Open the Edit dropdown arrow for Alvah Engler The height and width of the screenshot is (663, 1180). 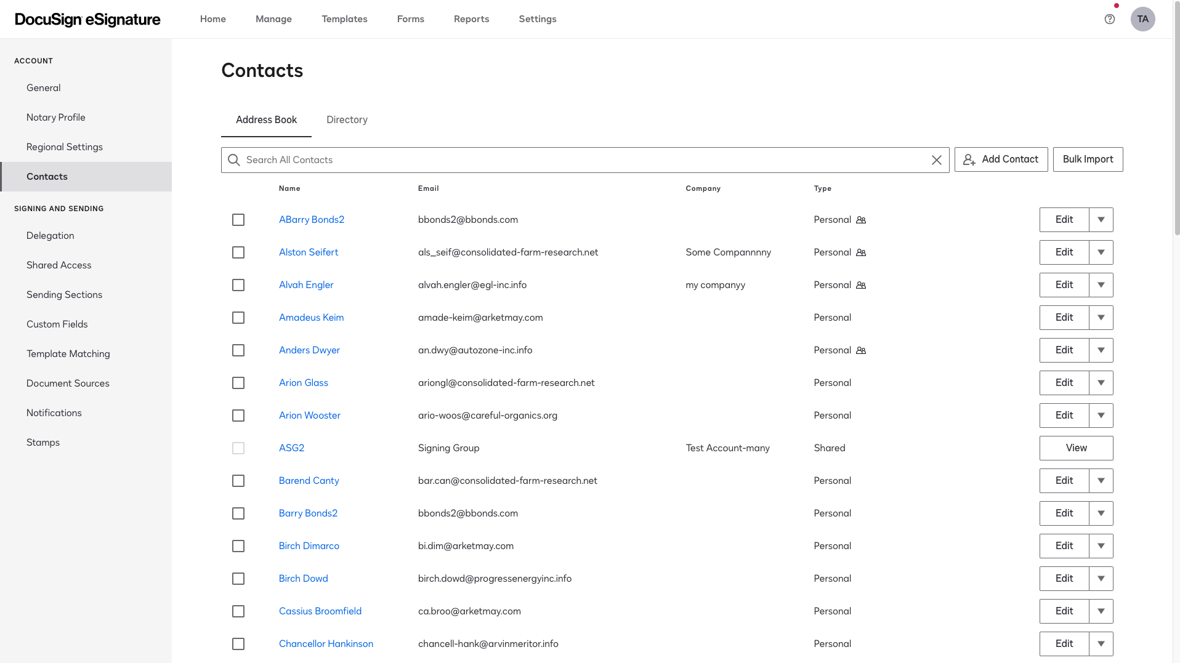[1101, 285]
